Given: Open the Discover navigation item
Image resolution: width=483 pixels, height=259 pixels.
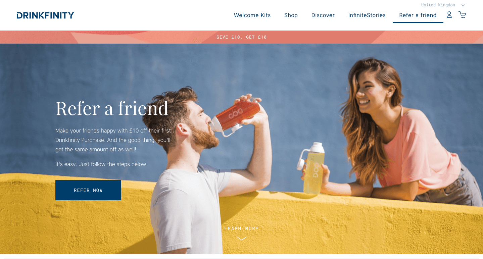Looking at the screenshot, I should click(323, 15).
